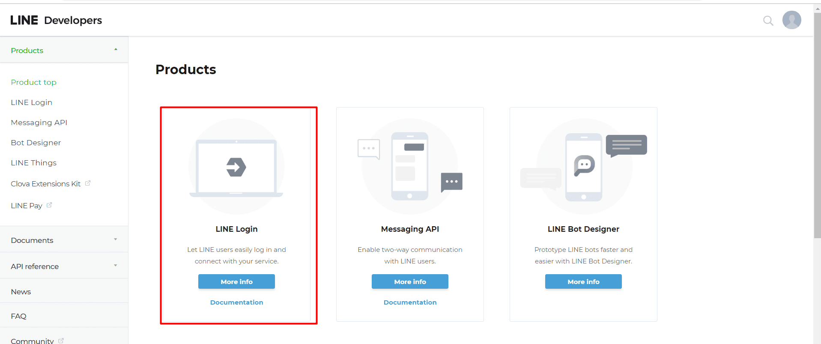Viewport: 821px width, 344px height.
Task: Click external link icon beside Community
Action: click(61, 341)
